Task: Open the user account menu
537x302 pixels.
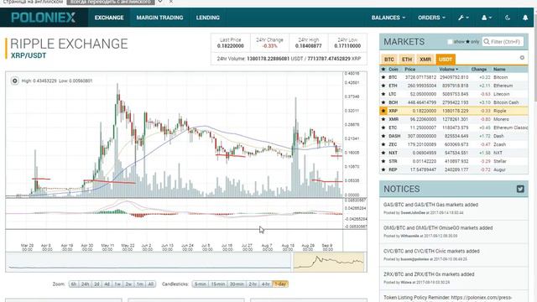Action: 487,18
